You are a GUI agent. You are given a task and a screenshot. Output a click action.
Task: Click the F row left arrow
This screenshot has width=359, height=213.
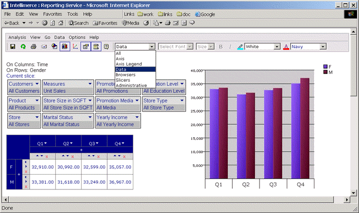click(x=26, y=162)
